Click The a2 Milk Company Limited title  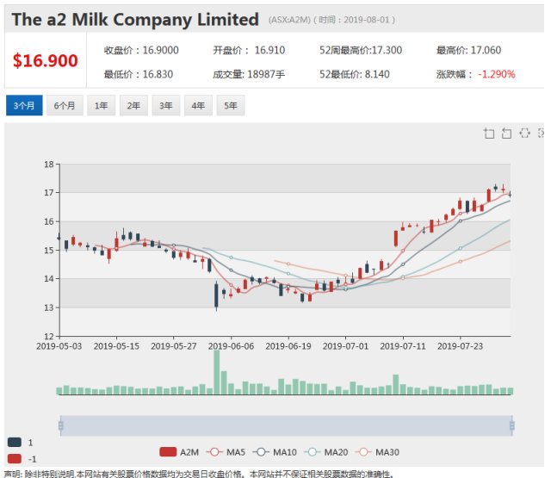(135, 19)
